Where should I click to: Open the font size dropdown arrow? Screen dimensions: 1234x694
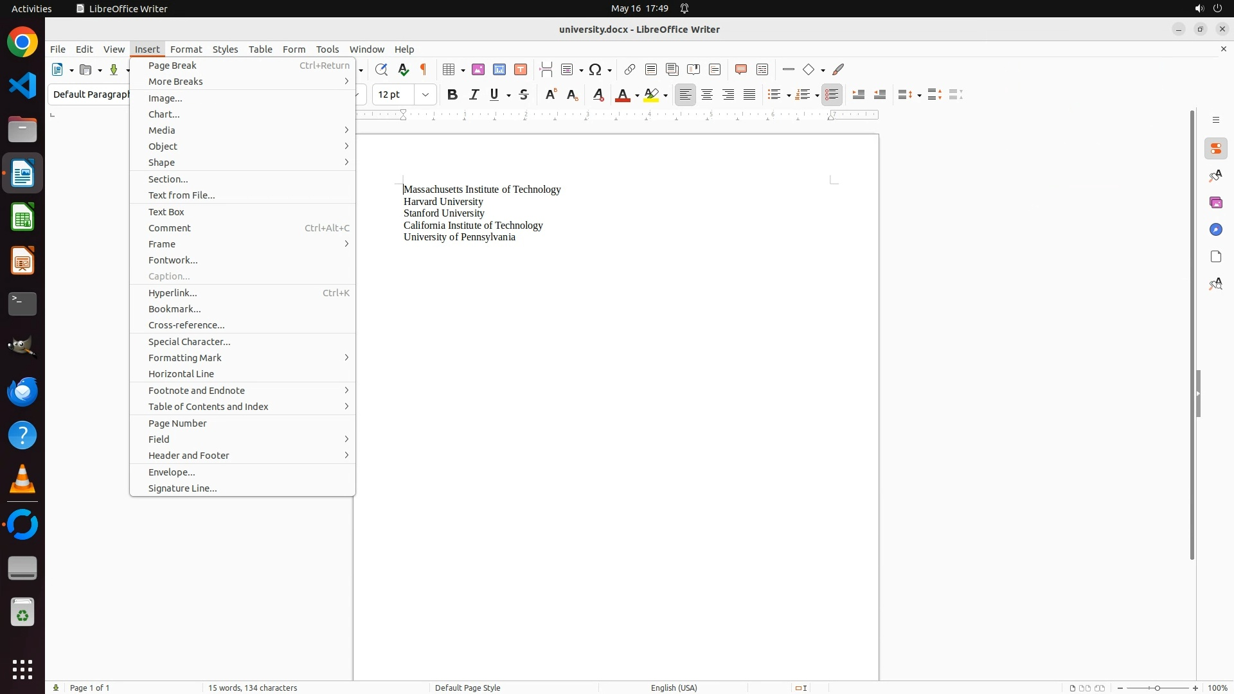(x=425, y=95)
